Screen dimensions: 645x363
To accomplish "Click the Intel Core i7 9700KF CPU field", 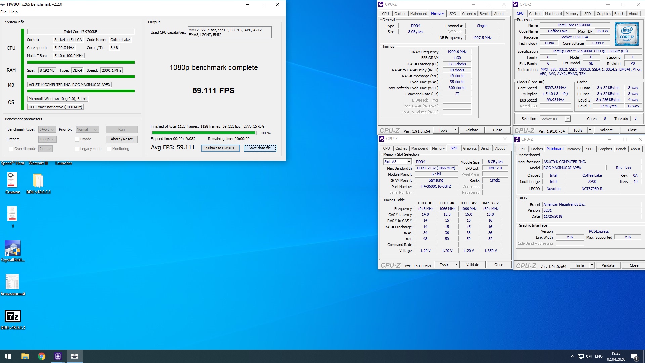I will (x=81, y=32).
